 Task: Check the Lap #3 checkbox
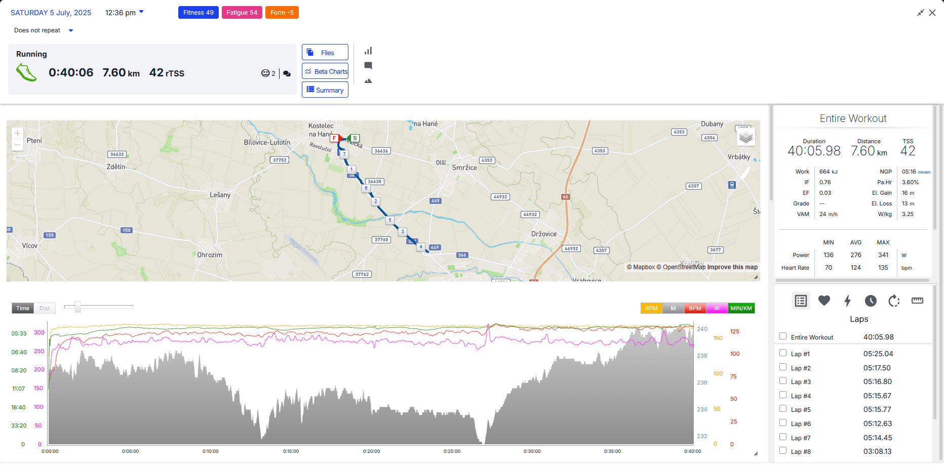point(783,381)
